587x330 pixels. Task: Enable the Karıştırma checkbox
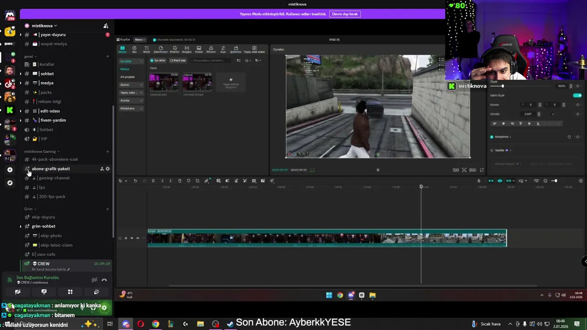(x=492, y=137)
